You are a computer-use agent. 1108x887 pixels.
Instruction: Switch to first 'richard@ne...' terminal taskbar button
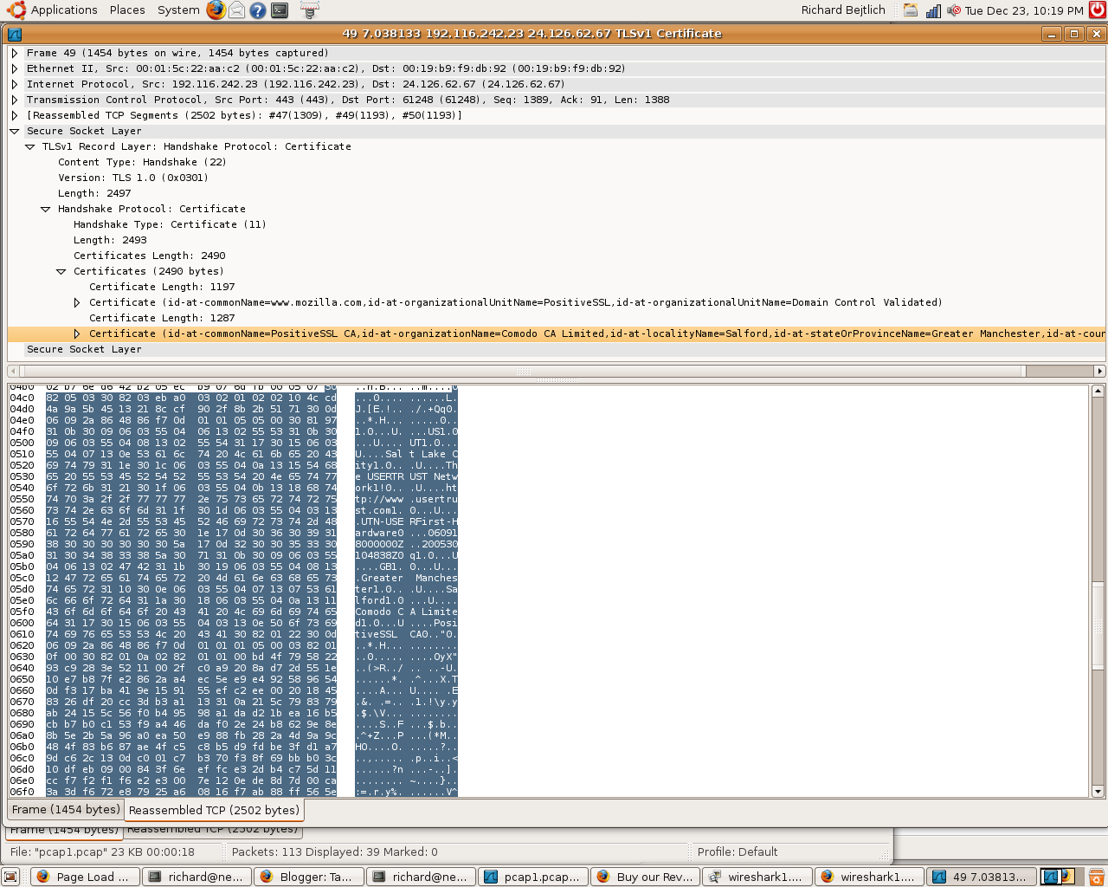click(195, 877)
